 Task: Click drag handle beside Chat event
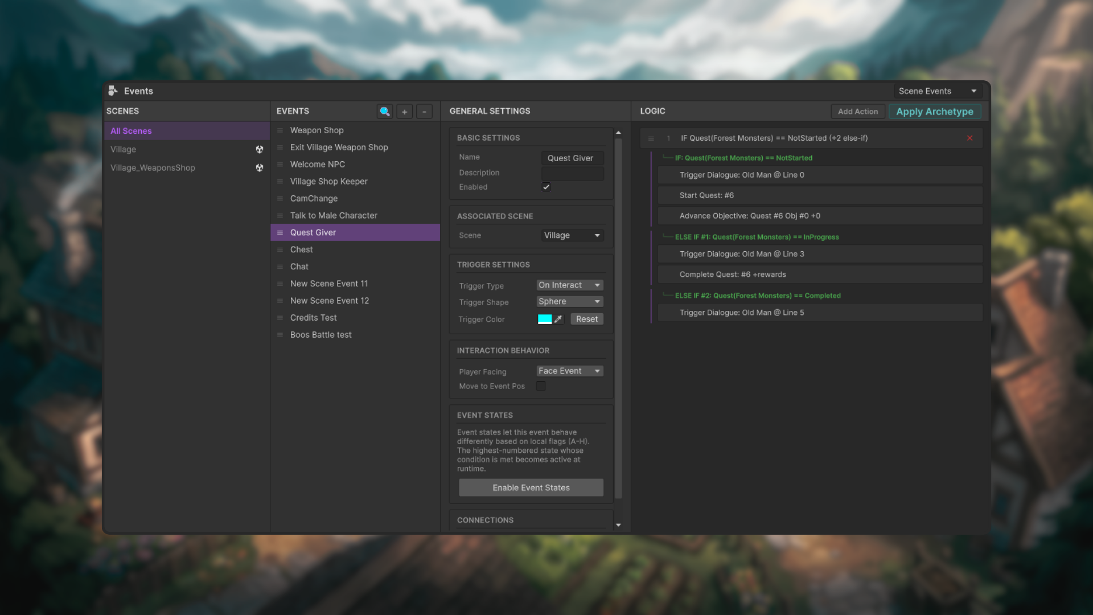click(280, 266)
